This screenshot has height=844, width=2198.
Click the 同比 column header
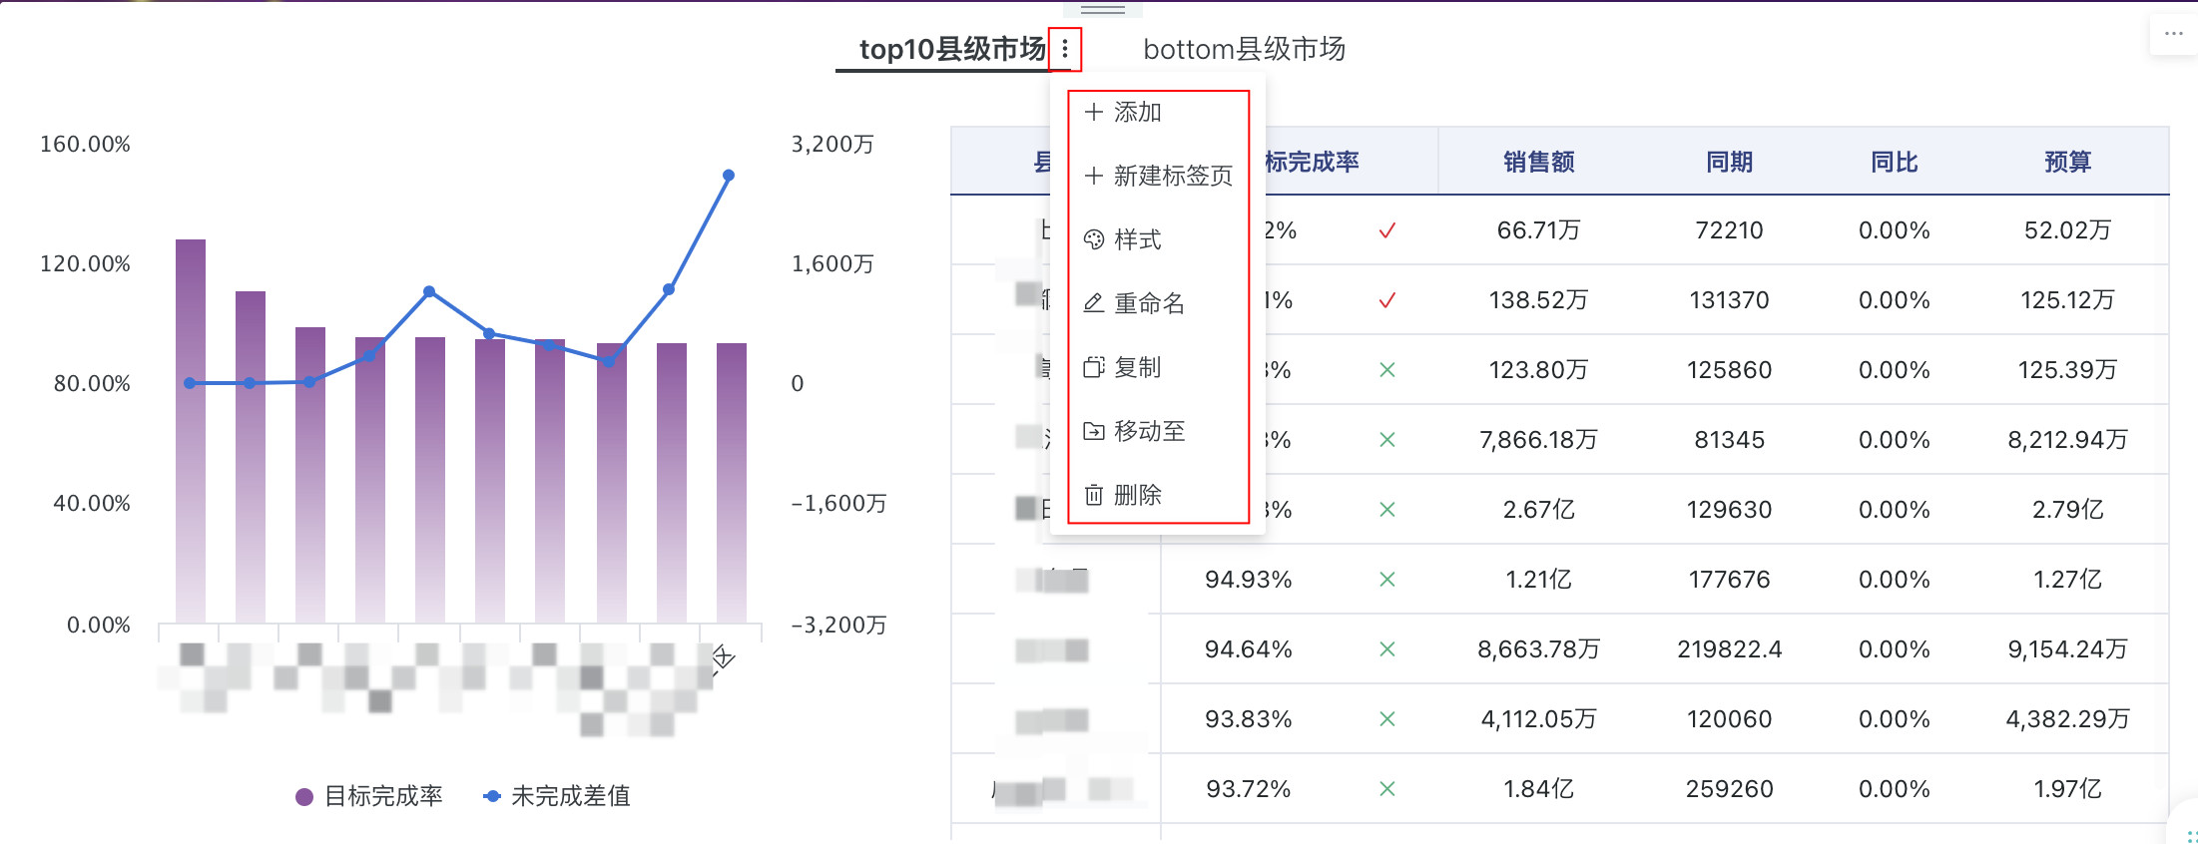point(1894,162)
